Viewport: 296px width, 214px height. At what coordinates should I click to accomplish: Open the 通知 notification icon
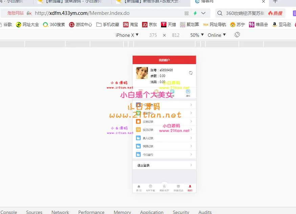coord(188,93)
